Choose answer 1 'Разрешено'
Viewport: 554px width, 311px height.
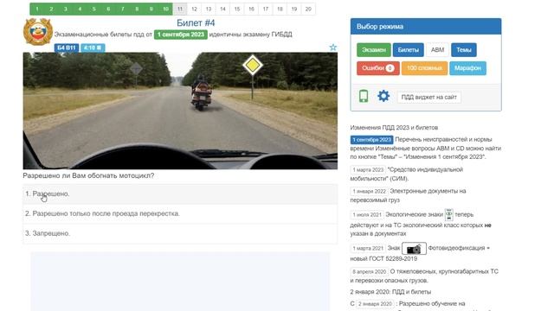click(x=180, y=194)
